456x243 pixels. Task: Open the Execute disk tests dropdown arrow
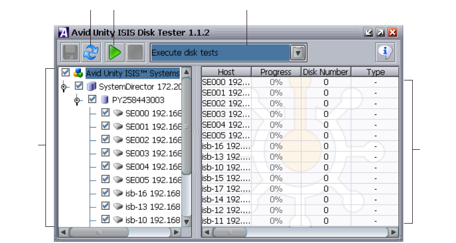(298, 53)
